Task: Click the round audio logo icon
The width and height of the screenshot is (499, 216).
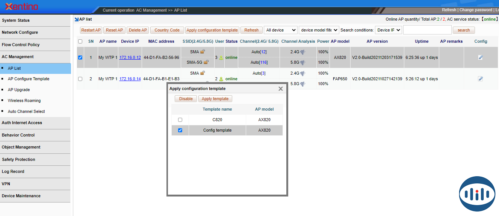Action: [477, 194]
